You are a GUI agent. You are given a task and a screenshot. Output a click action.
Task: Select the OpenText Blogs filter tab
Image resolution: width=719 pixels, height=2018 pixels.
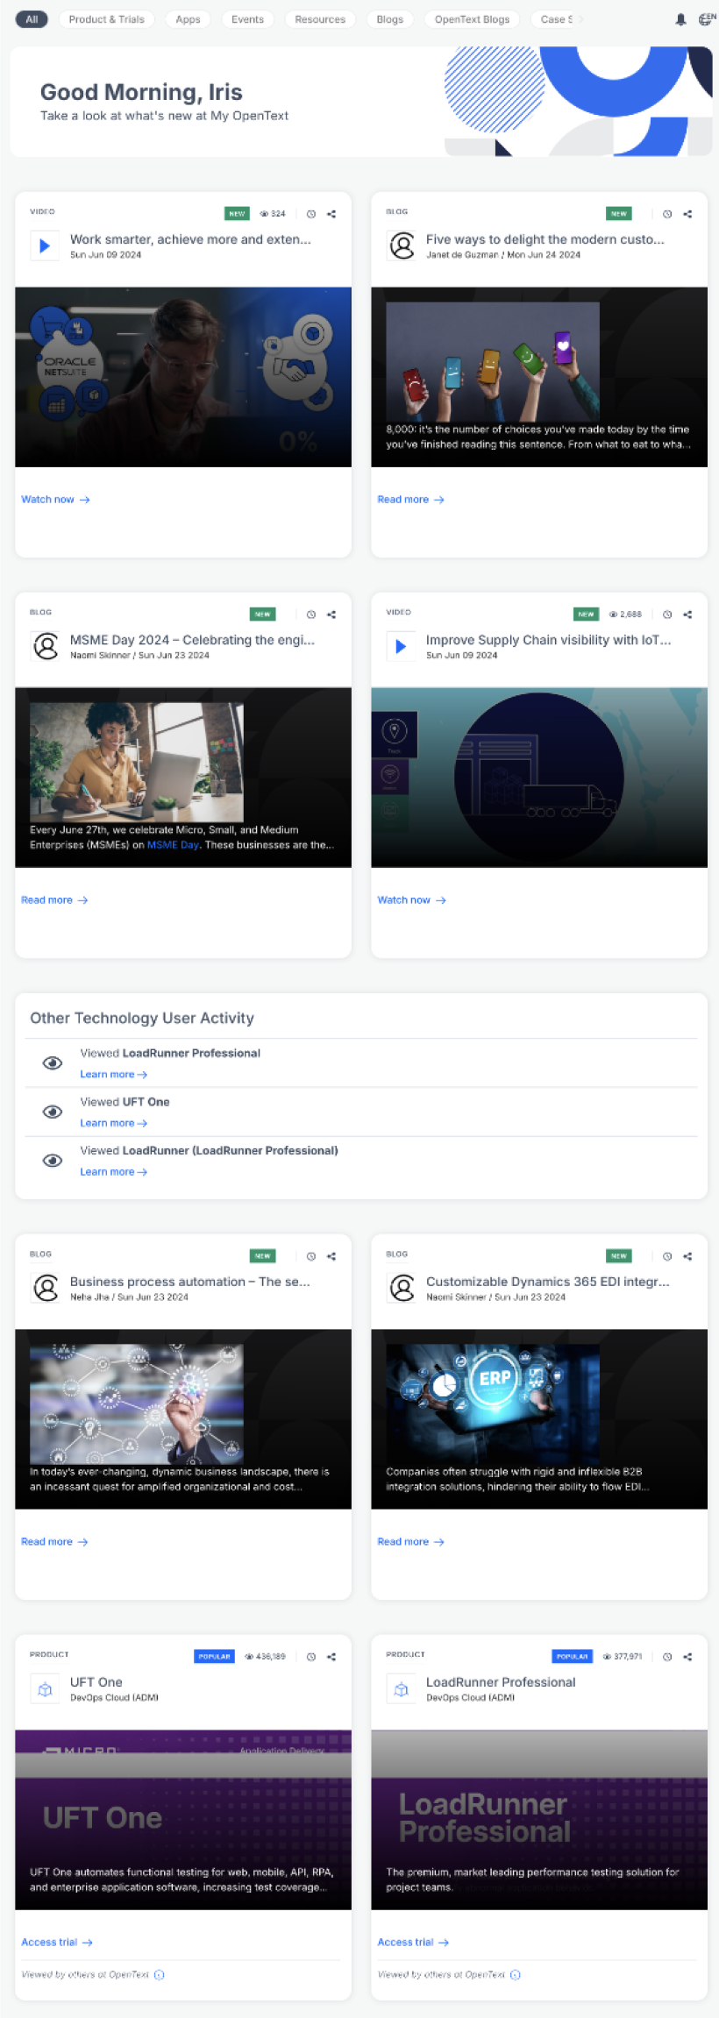pyautogui.click(x=472, y=19)
